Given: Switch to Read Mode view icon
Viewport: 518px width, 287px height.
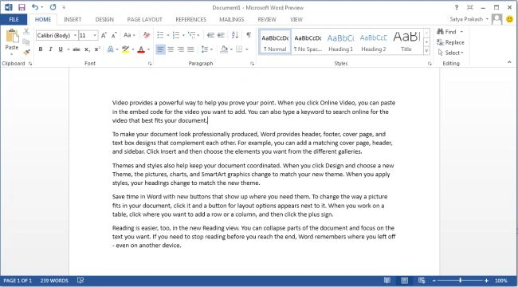Looking at the screenshot, I should tap(387, 281).
